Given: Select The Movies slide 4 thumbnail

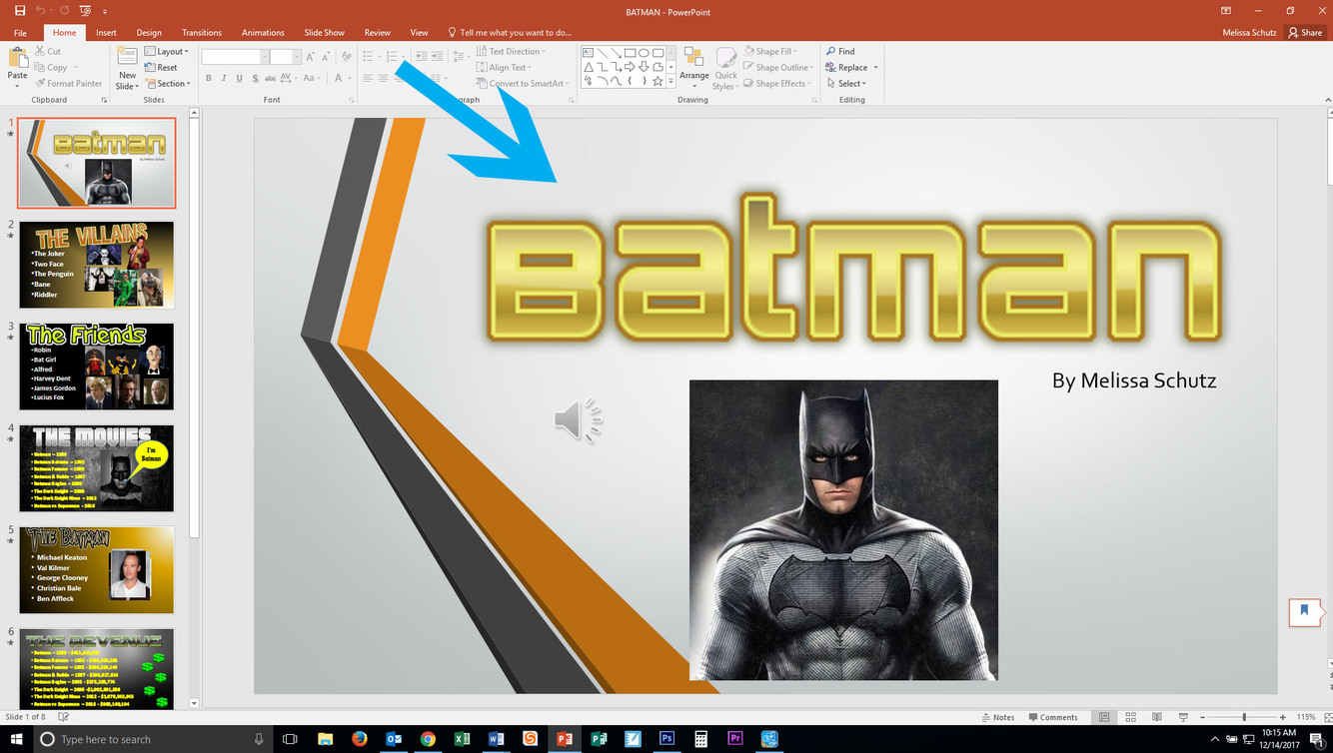Looking at the screenshot, I should coord(96,468).
